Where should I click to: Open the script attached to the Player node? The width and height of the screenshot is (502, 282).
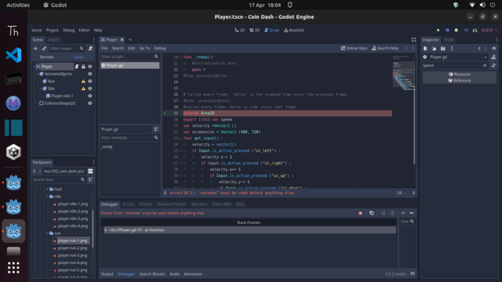pyautogui.click(x=77, y=67)
